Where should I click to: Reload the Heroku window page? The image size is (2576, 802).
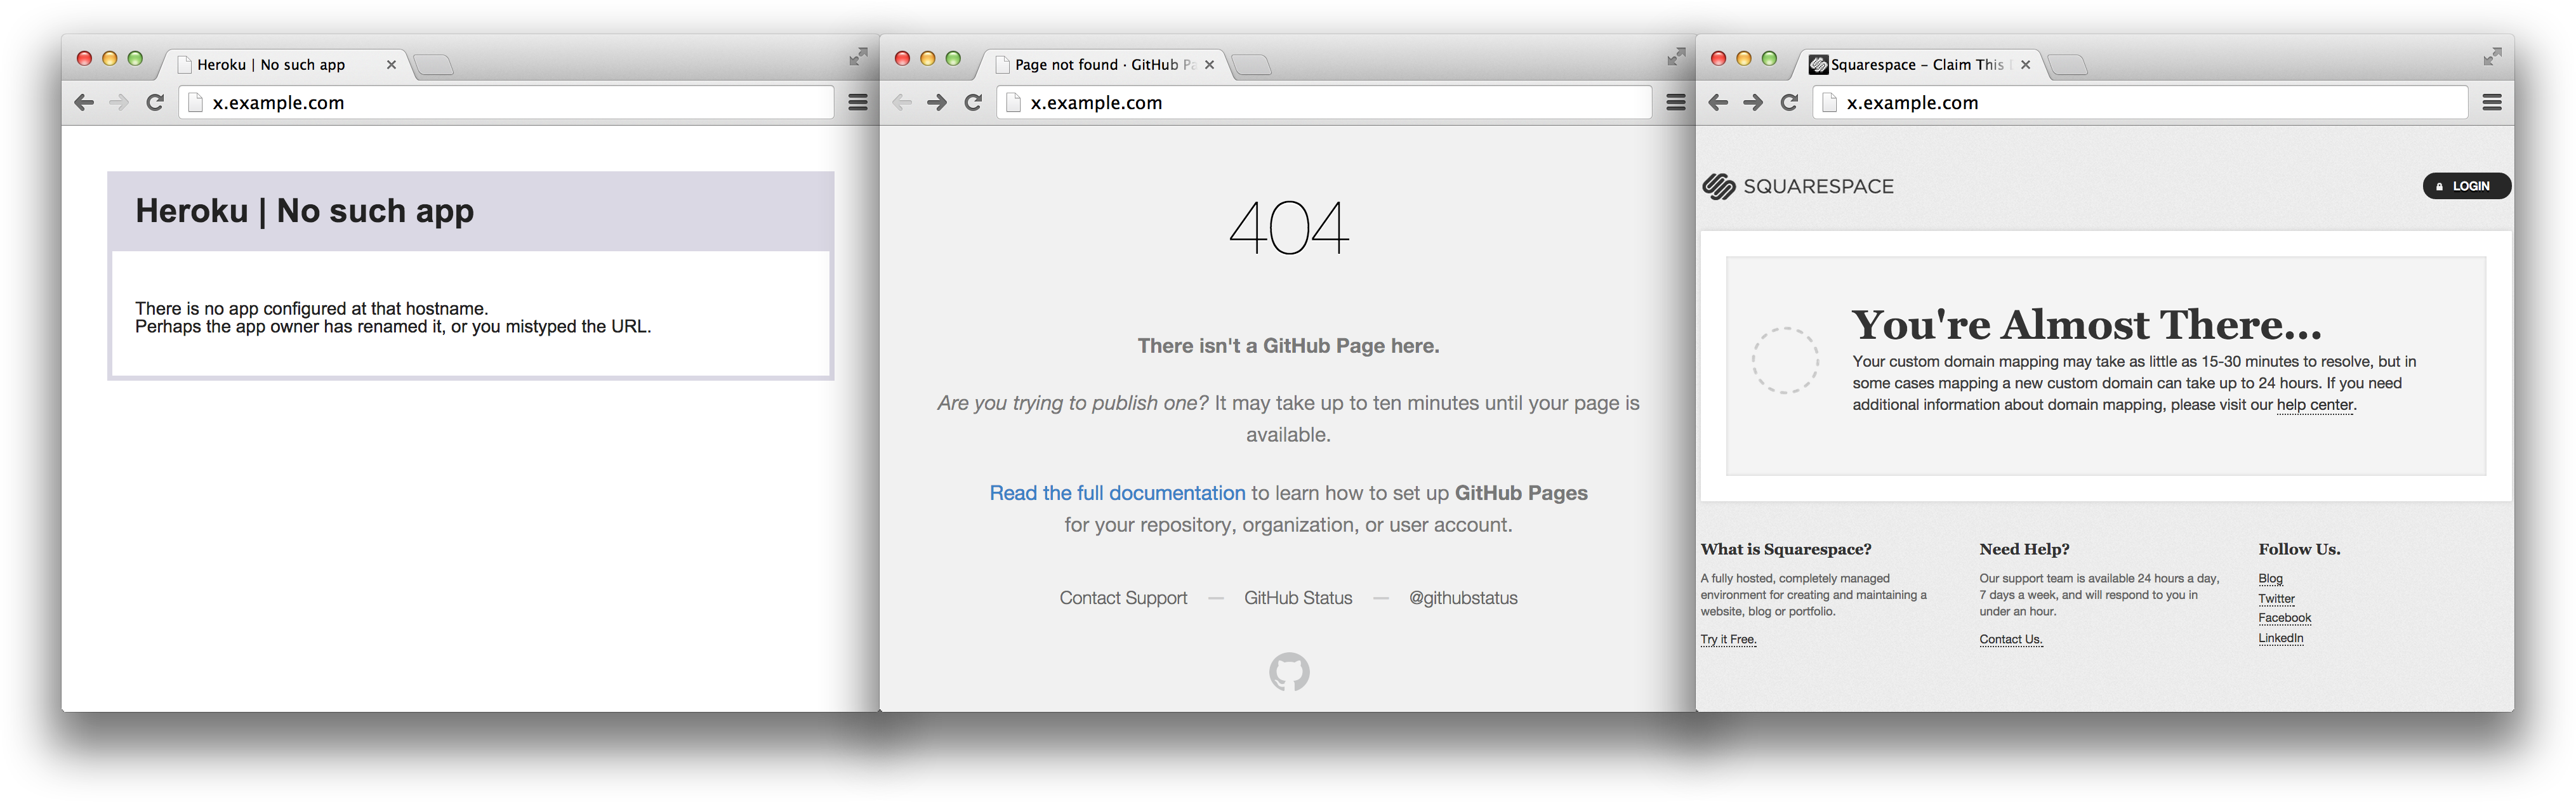[155, 102]
